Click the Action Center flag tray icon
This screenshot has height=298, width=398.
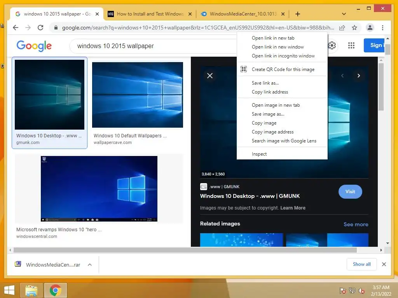343,290
